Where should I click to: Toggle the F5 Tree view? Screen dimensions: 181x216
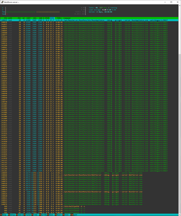(x=36, y=215)
